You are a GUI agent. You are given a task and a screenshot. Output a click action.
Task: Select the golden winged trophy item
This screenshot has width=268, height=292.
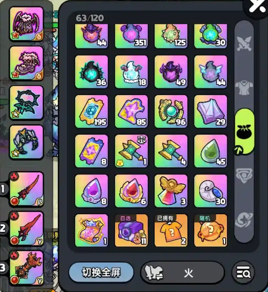pyautogui.click(x=171, y=191)
